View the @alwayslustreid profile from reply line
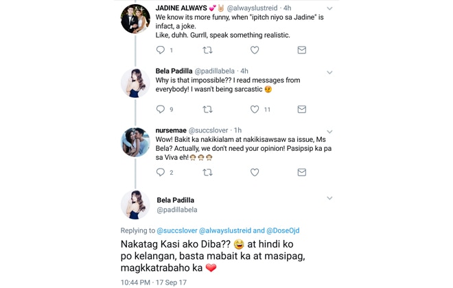453x288 pixels. 225,230
